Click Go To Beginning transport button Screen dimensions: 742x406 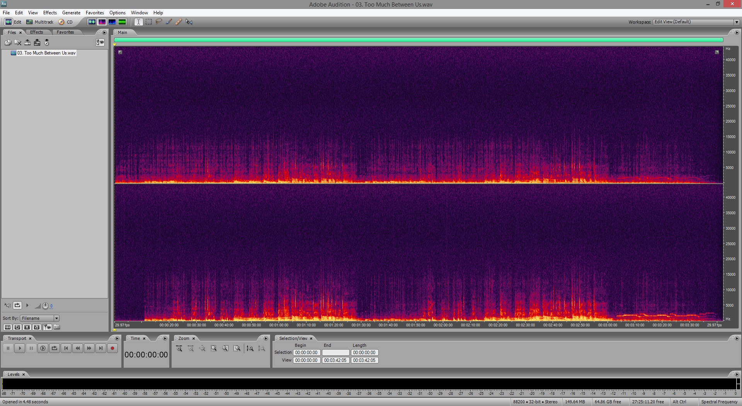click(x=66, y=348)
